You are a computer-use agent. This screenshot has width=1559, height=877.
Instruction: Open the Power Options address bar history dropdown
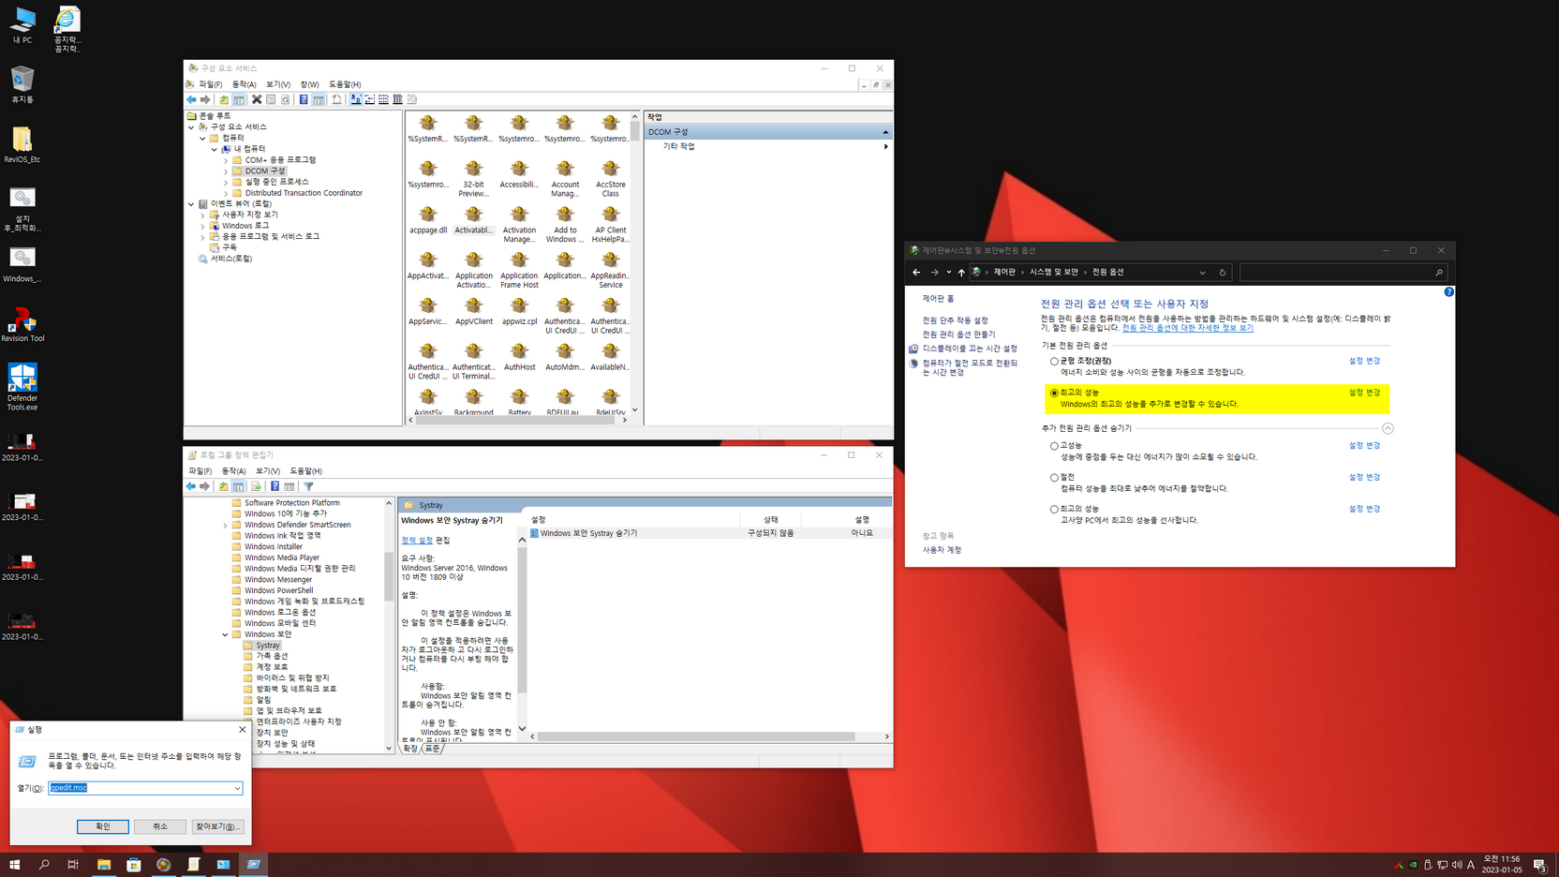[1202, 273]
